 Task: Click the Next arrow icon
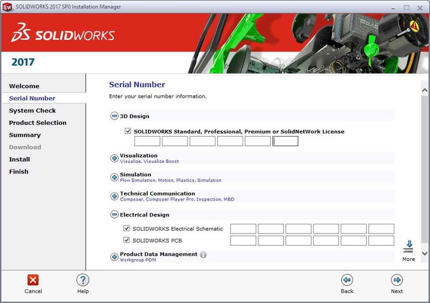point(397,280)
